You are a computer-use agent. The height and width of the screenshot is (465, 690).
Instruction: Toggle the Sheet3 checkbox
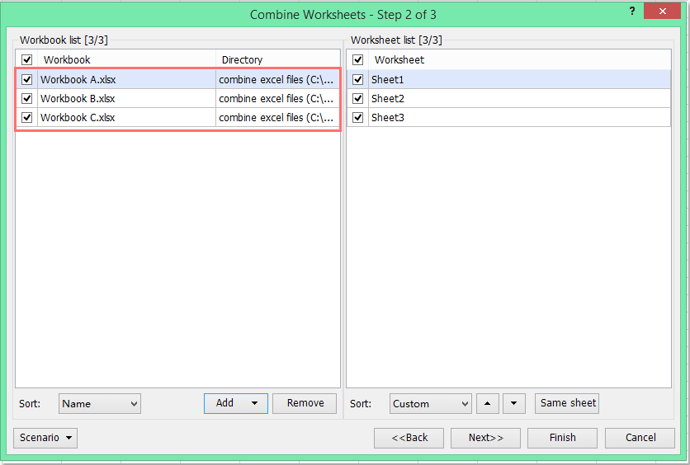click(358, 118)
